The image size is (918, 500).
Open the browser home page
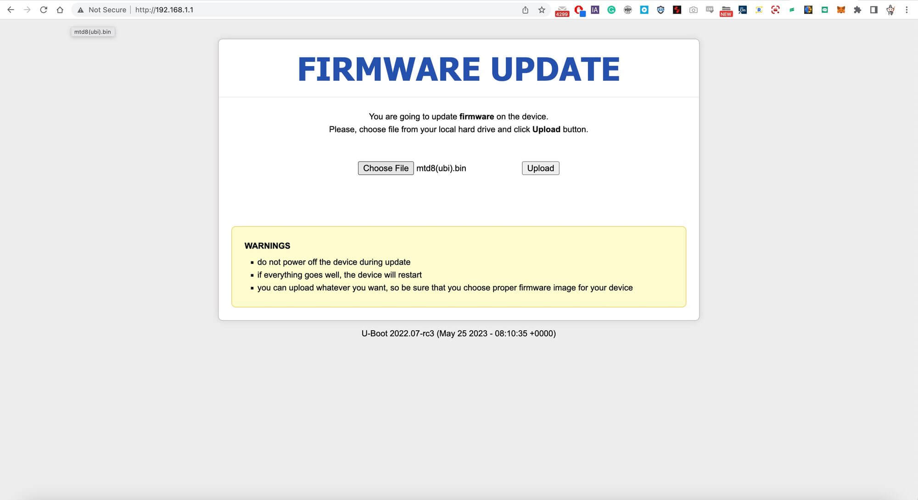(x=60, y=10)
